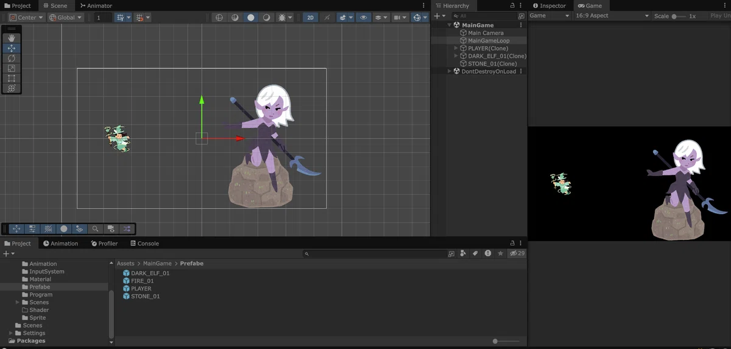The height and width of the screenshot is (349, 731).
Task: Expand the Scenes folder in Project tree
Action: point(18,302)
